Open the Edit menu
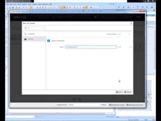Viewport: 161px width, 121px height. 11,4
